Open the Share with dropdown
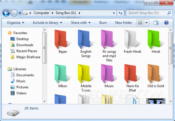Screen dimensions: 175x121 click(81, 23)
